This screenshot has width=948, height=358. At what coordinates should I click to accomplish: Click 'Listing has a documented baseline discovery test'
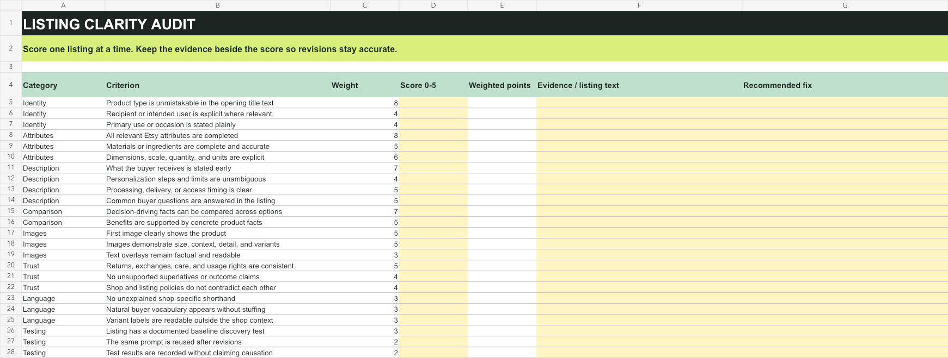pos(185,331)
